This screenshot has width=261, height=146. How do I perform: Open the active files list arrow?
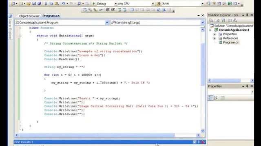click(199, 15)
